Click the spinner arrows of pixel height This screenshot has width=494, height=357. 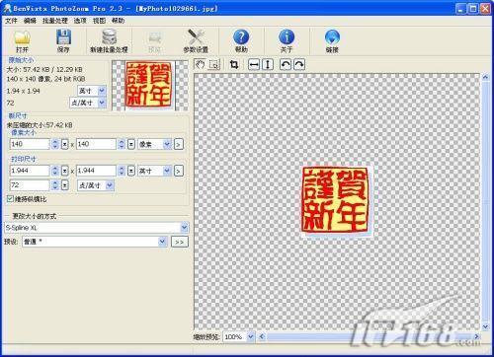(122, 144)
